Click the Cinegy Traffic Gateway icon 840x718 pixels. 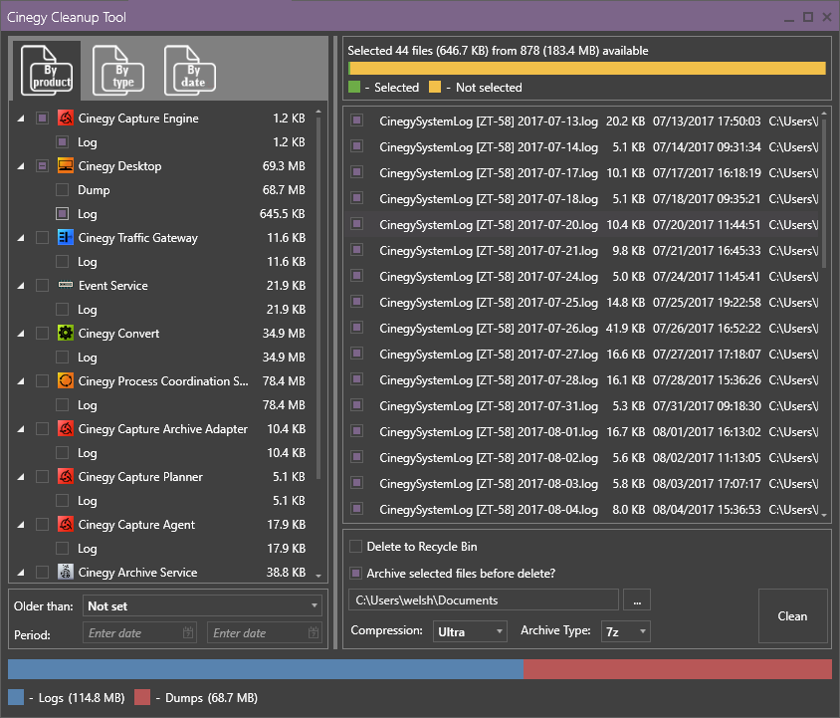tap(66, 237)
